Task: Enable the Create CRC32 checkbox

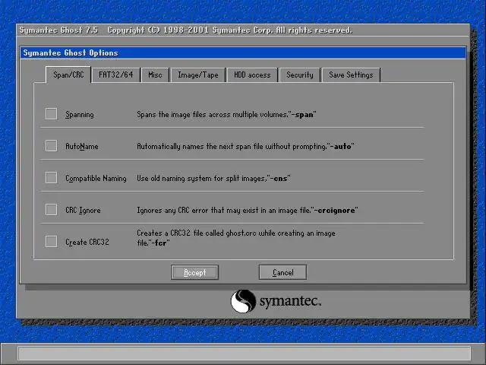Action: coord(51,242)
